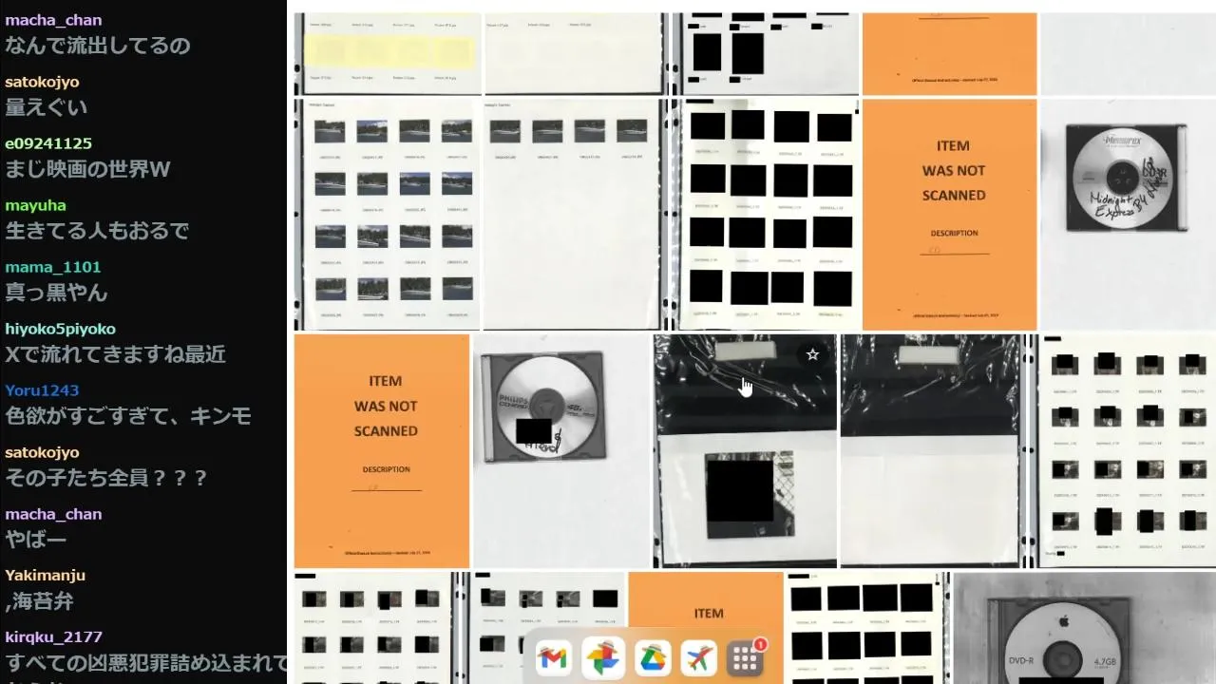Open plastic bag photo with black square
Image resolution: width=1216 pixels, height=684 pixels.
click(x=745, y=450)
